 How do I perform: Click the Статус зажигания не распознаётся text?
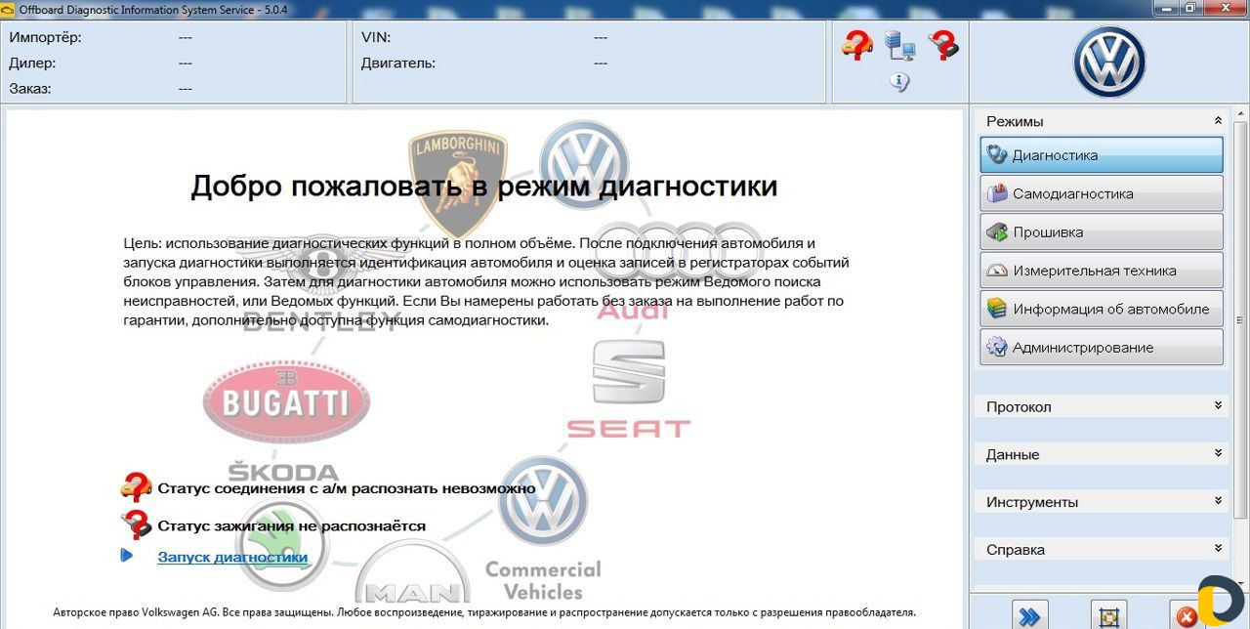coord(292,525)
